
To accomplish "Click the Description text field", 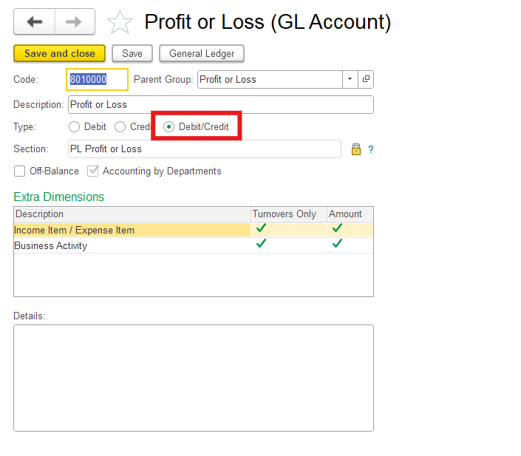I will (x=220, y=104).
